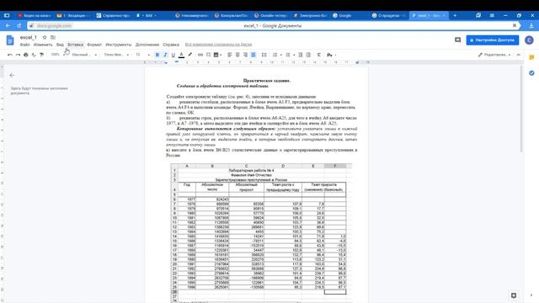Viewport: 539px width, 303px height.
Task: Add a comment from the toolbar
Action: [208, 55]
